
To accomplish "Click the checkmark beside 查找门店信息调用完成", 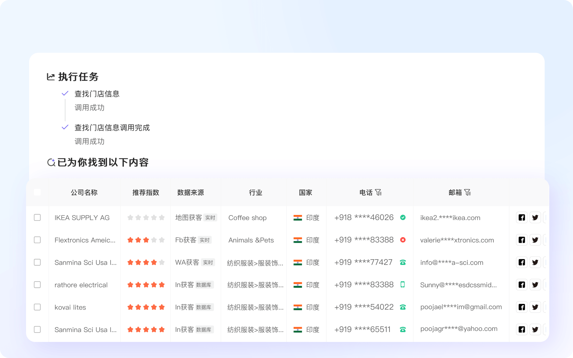I will pos(65,127).
